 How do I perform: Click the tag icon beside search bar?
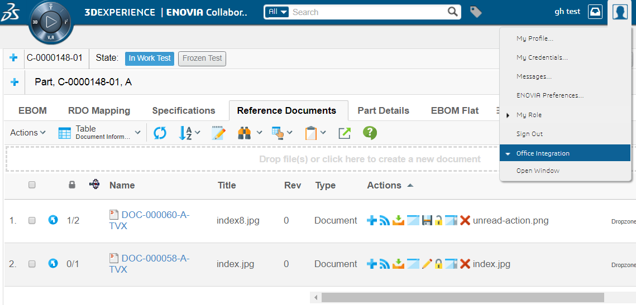[476, 12]
